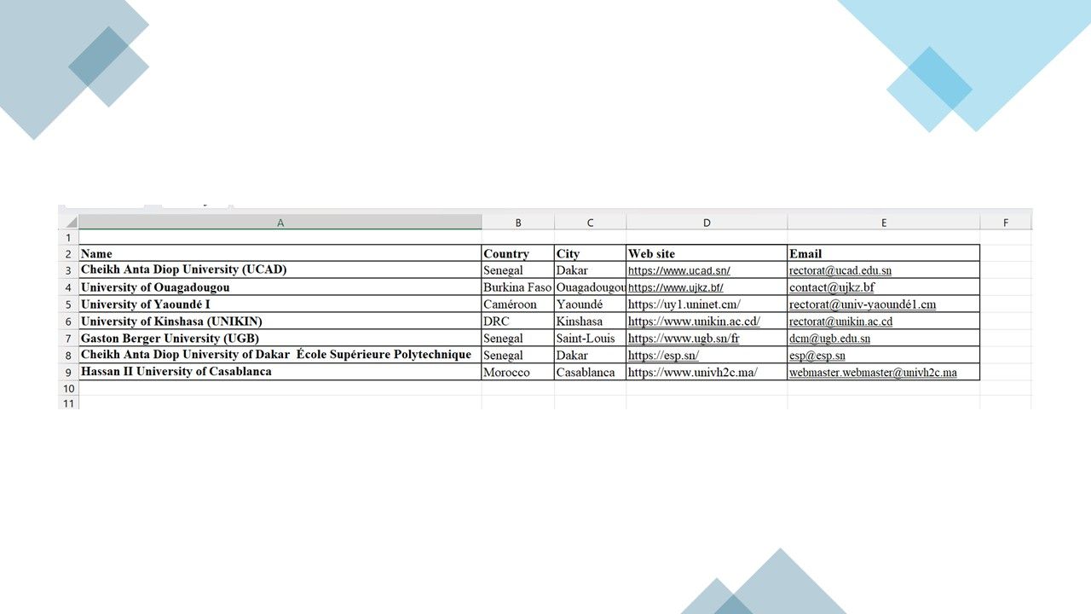This screenshot has height=614, width=1091.
Task: Click the "DRC" country cell
Action: point(518,321)
